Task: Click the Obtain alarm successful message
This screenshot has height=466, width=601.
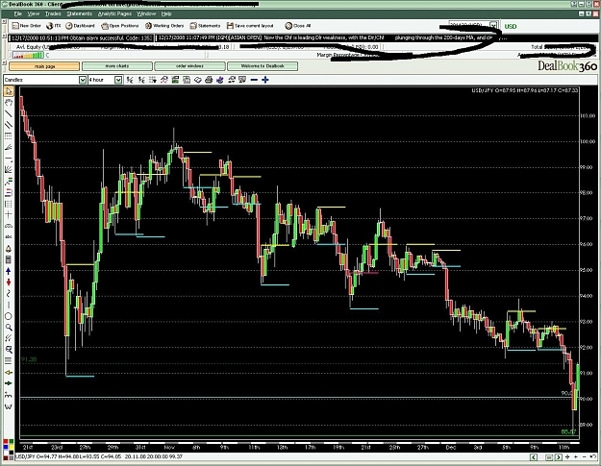Action: (81, 37)
